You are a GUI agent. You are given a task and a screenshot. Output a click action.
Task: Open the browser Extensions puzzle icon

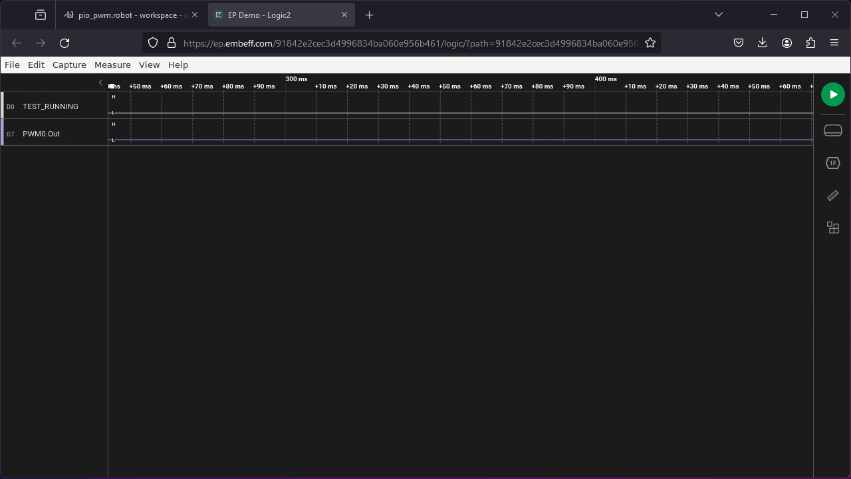pos(810,43)
